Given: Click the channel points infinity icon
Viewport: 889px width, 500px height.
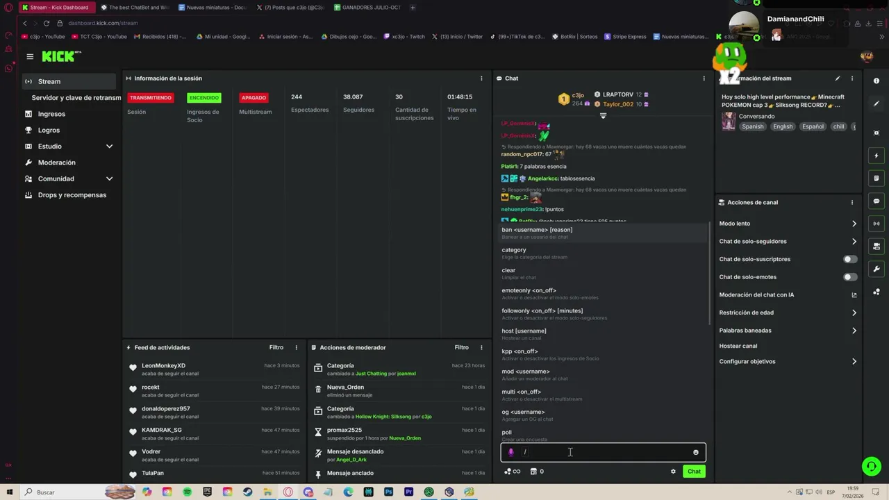Looking at the screenshot, I should pyautogui.click(x=512, y=472).
